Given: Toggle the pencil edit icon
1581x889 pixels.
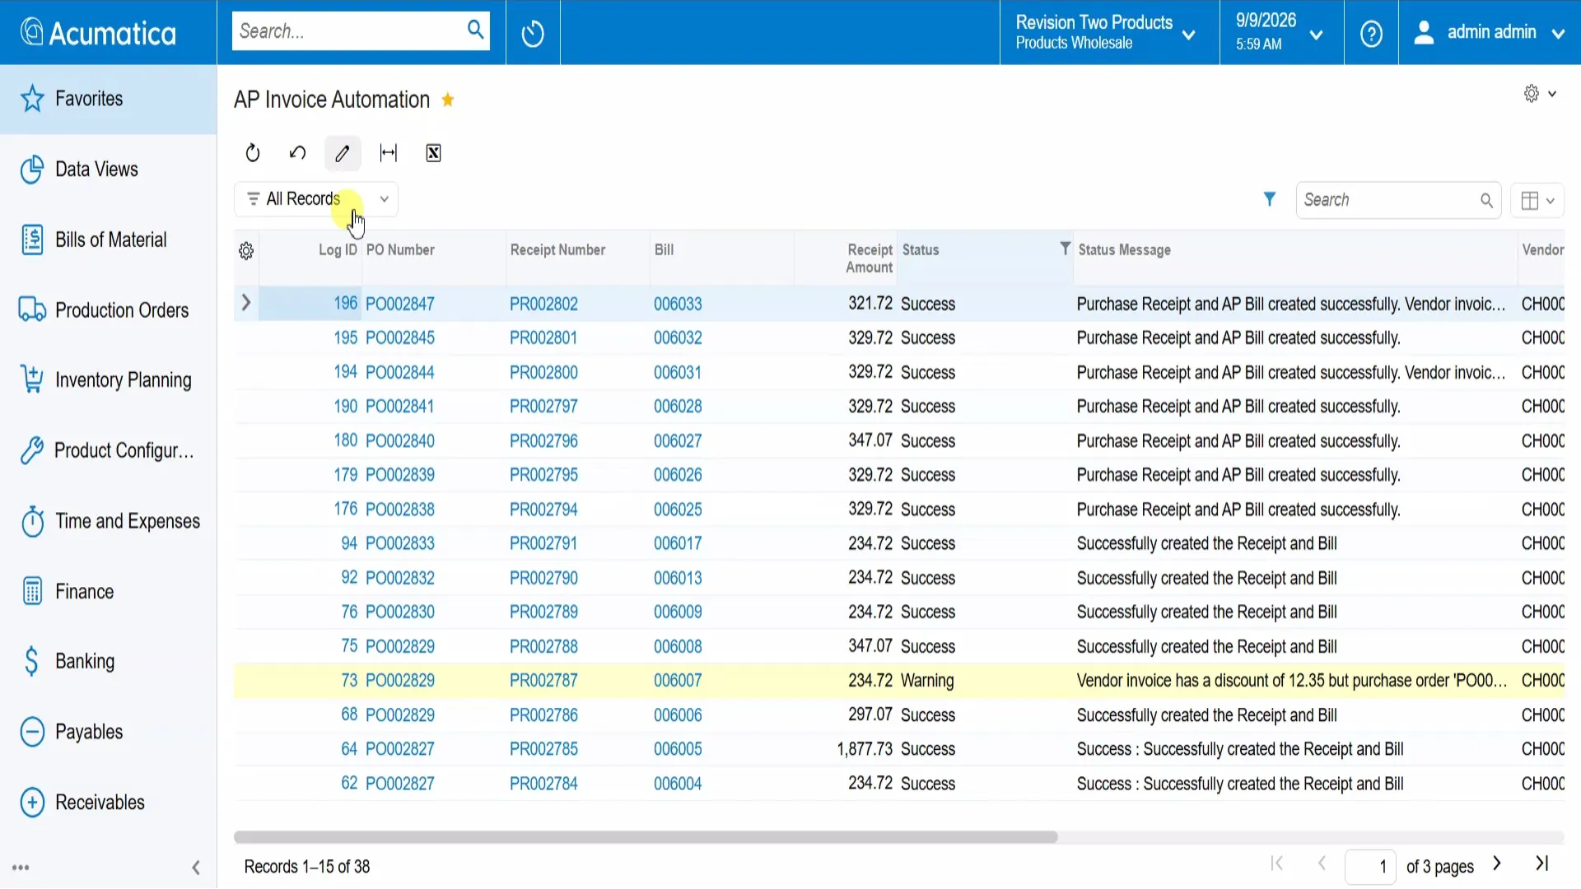Looking at the screenshot, I should pyautogui.click(x=343, y=153).
